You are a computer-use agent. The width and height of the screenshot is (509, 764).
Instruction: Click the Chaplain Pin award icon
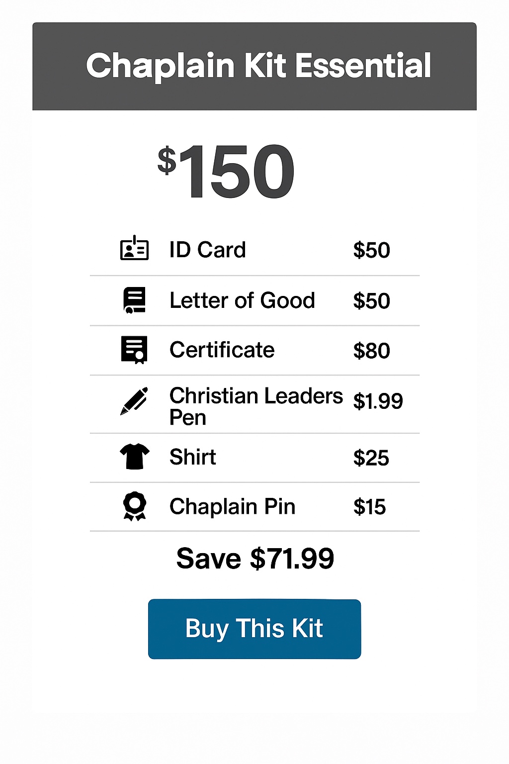[134, 506]
